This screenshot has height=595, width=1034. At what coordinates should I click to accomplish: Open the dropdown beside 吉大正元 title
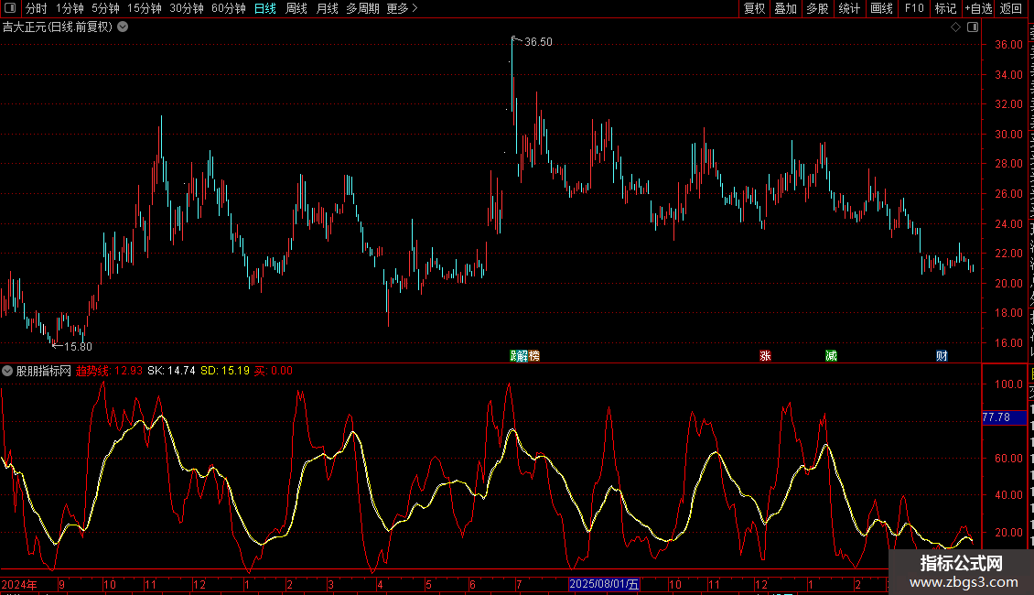pyautogui.click(x=123, y=27)
